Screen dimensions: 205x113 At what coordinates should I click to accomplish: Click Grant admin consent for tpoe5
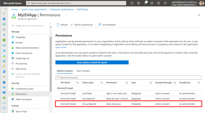[92, 62]
